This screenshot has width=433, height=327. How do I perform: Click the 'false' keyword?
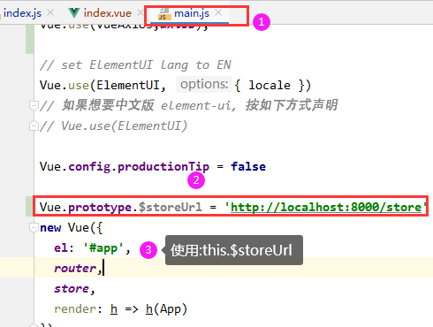tap(248, 167)
